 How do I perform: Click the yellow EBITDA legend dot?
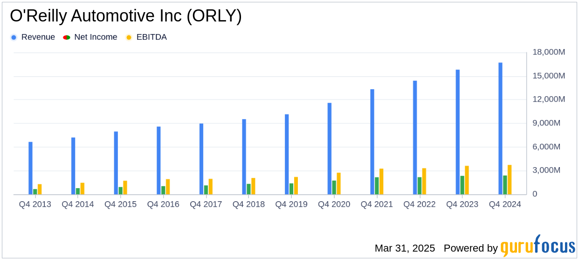pyautogui.click(x=129, y=37)
